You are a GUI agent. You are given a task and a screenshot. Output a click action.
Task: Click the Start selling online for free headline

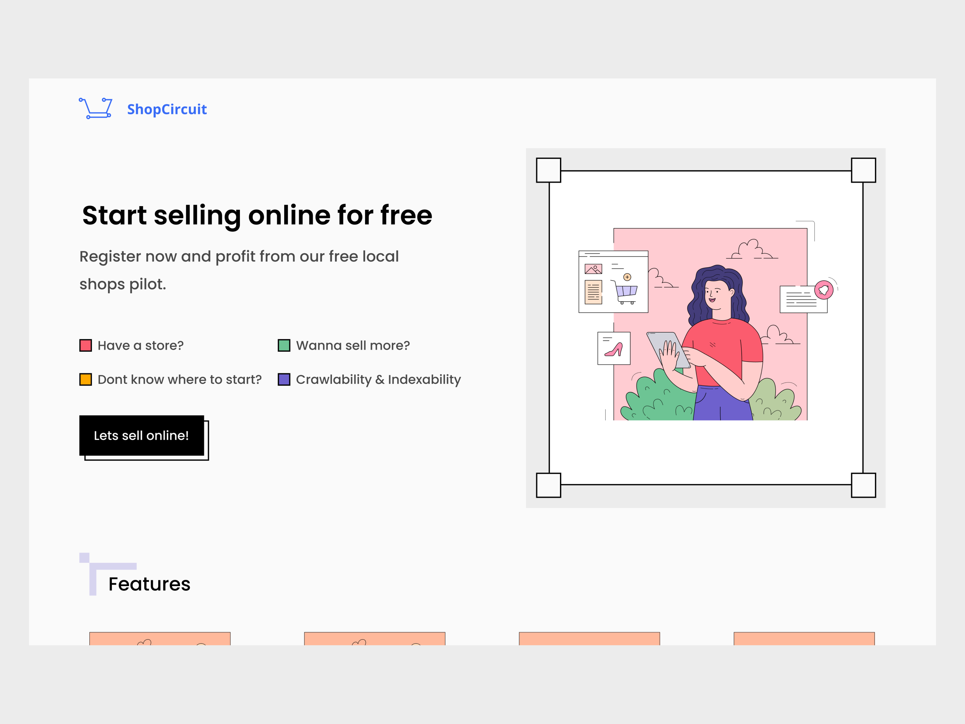click(x=257, y=215)
